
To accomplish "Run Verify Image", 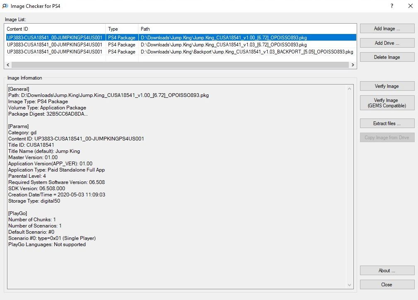I will pyautogui.click(x=387, y=86).
